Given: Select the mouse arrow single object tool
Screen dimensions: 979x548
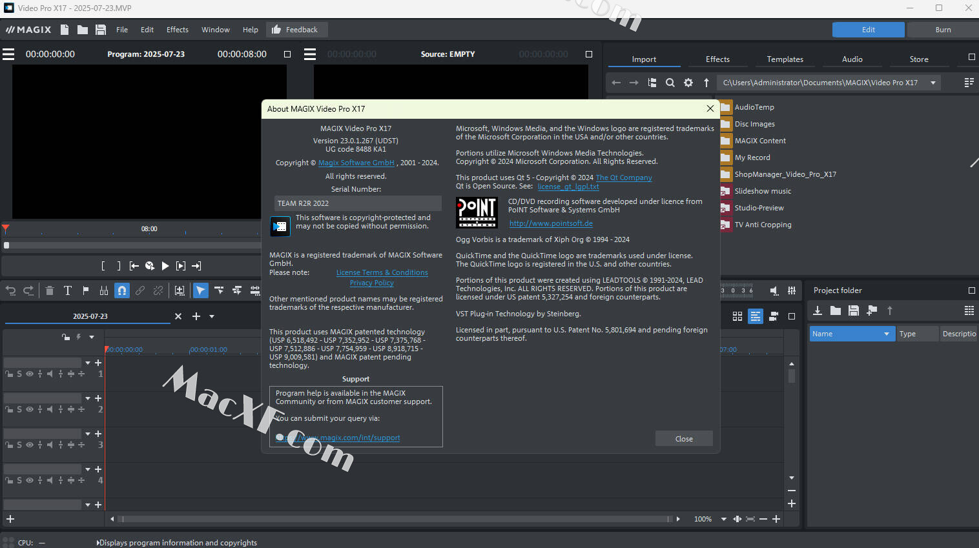Looking at the screenshot, I should [201, 290].
